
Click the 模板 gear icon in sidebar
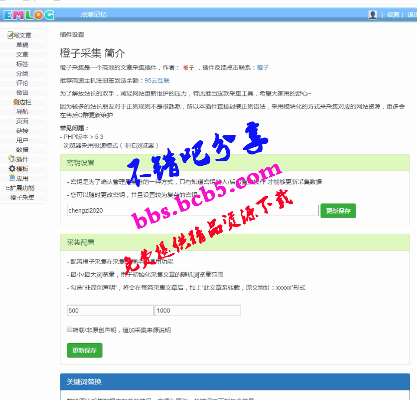coord(12,169)
